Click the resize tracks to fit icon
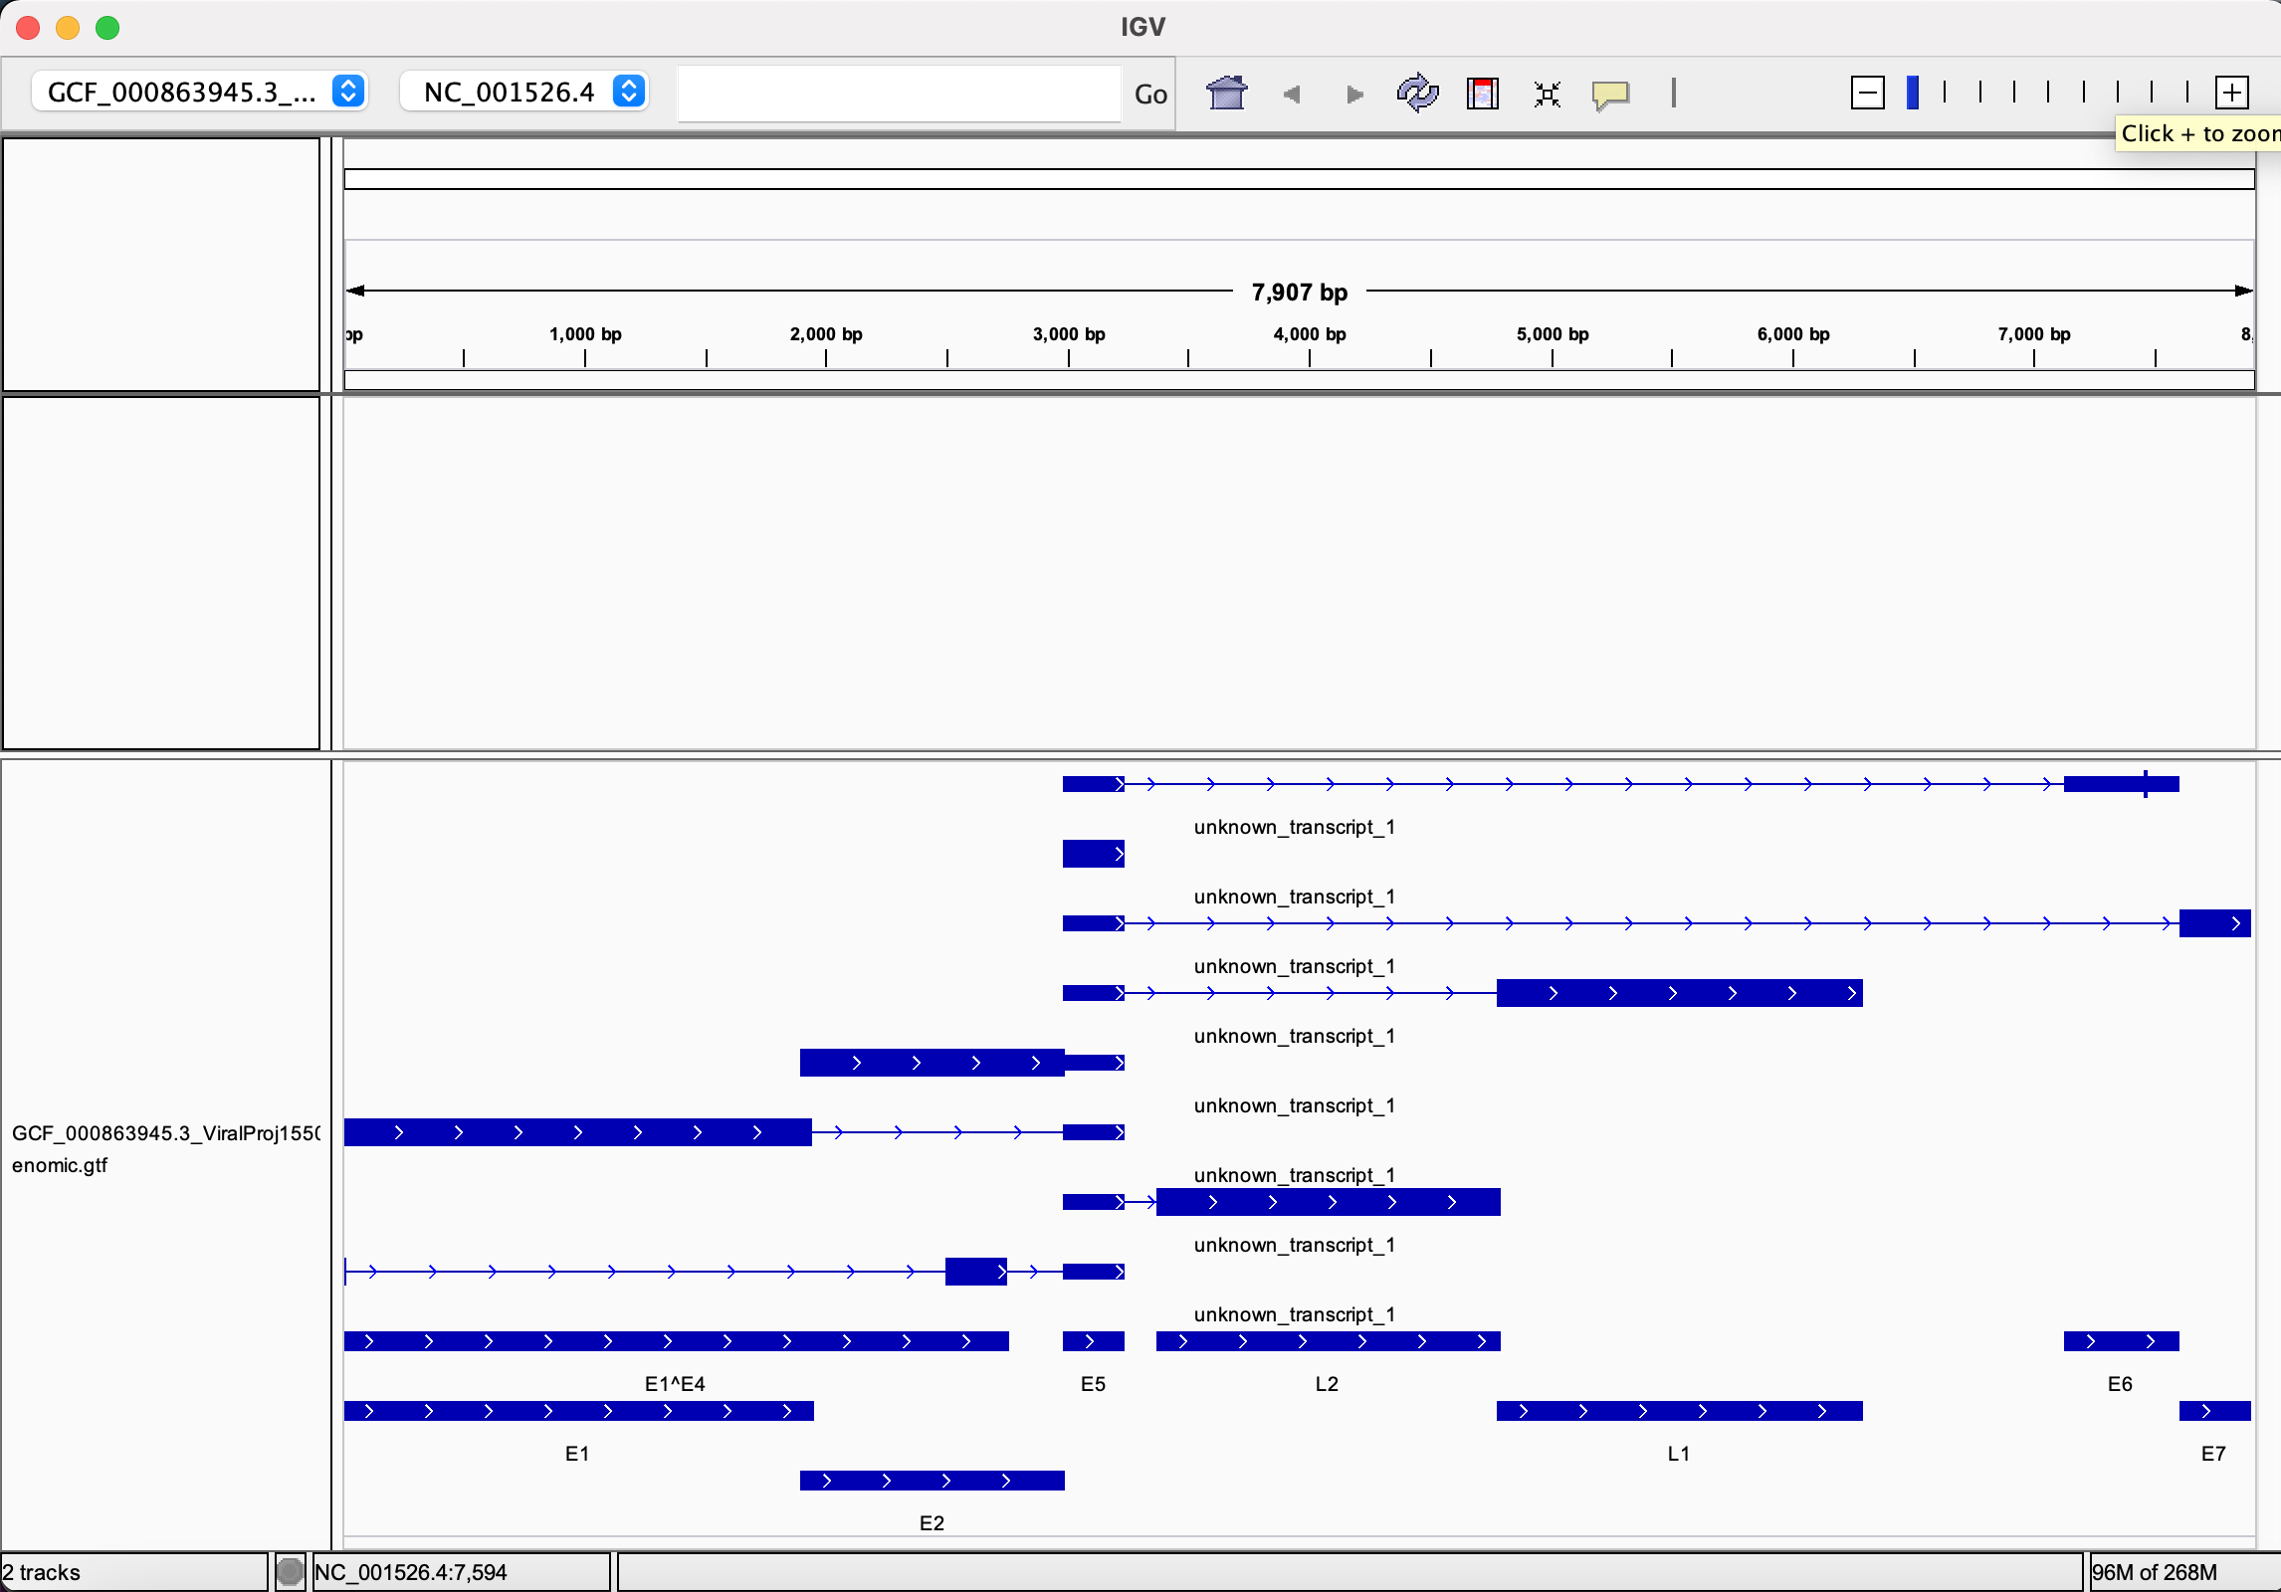Image resolution: width=2281 pixels, height=1592 pixels. click(1548, 95)
